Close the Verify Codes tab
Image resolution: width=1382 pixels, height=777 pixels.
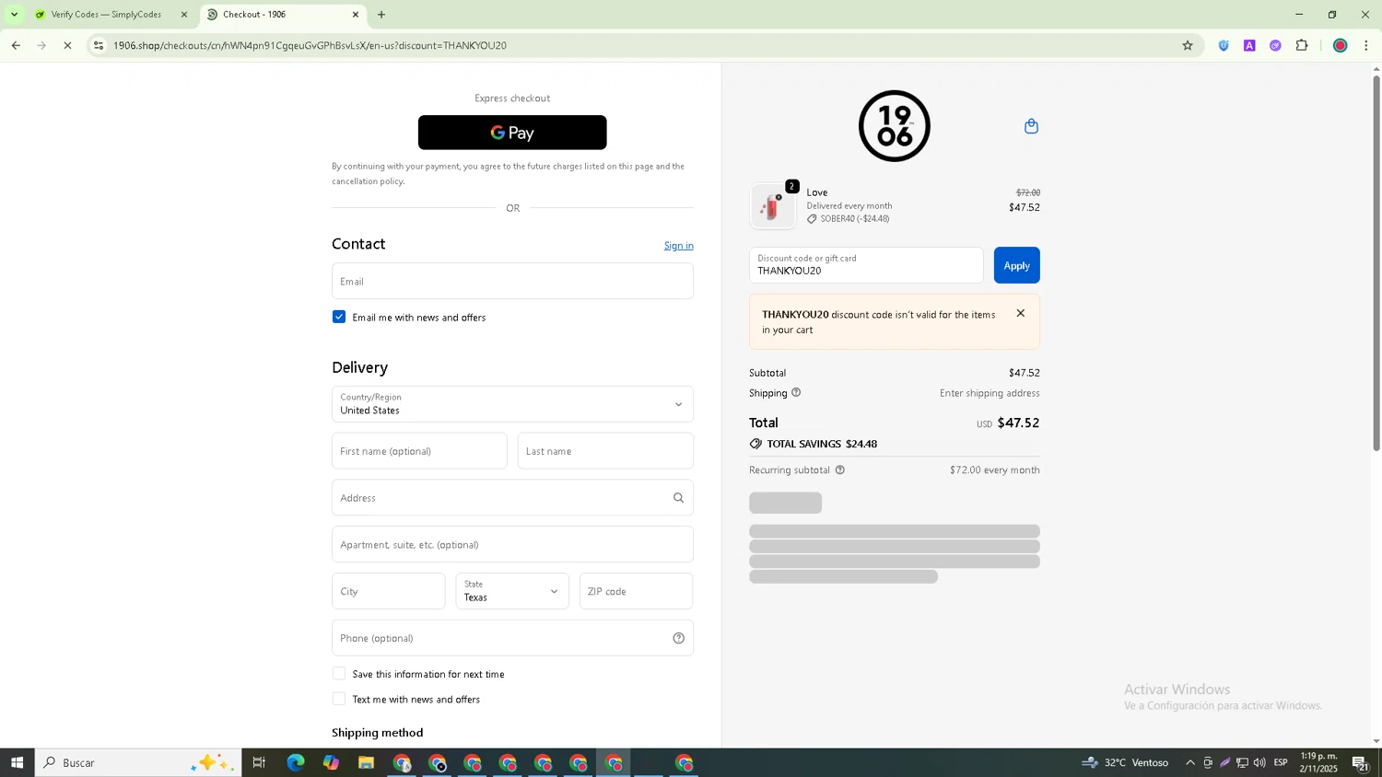(183, 15)
